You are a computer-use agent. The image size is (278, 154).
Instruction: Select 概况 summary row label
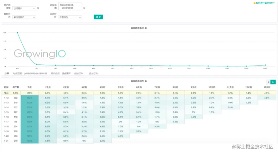click(6, 93)
